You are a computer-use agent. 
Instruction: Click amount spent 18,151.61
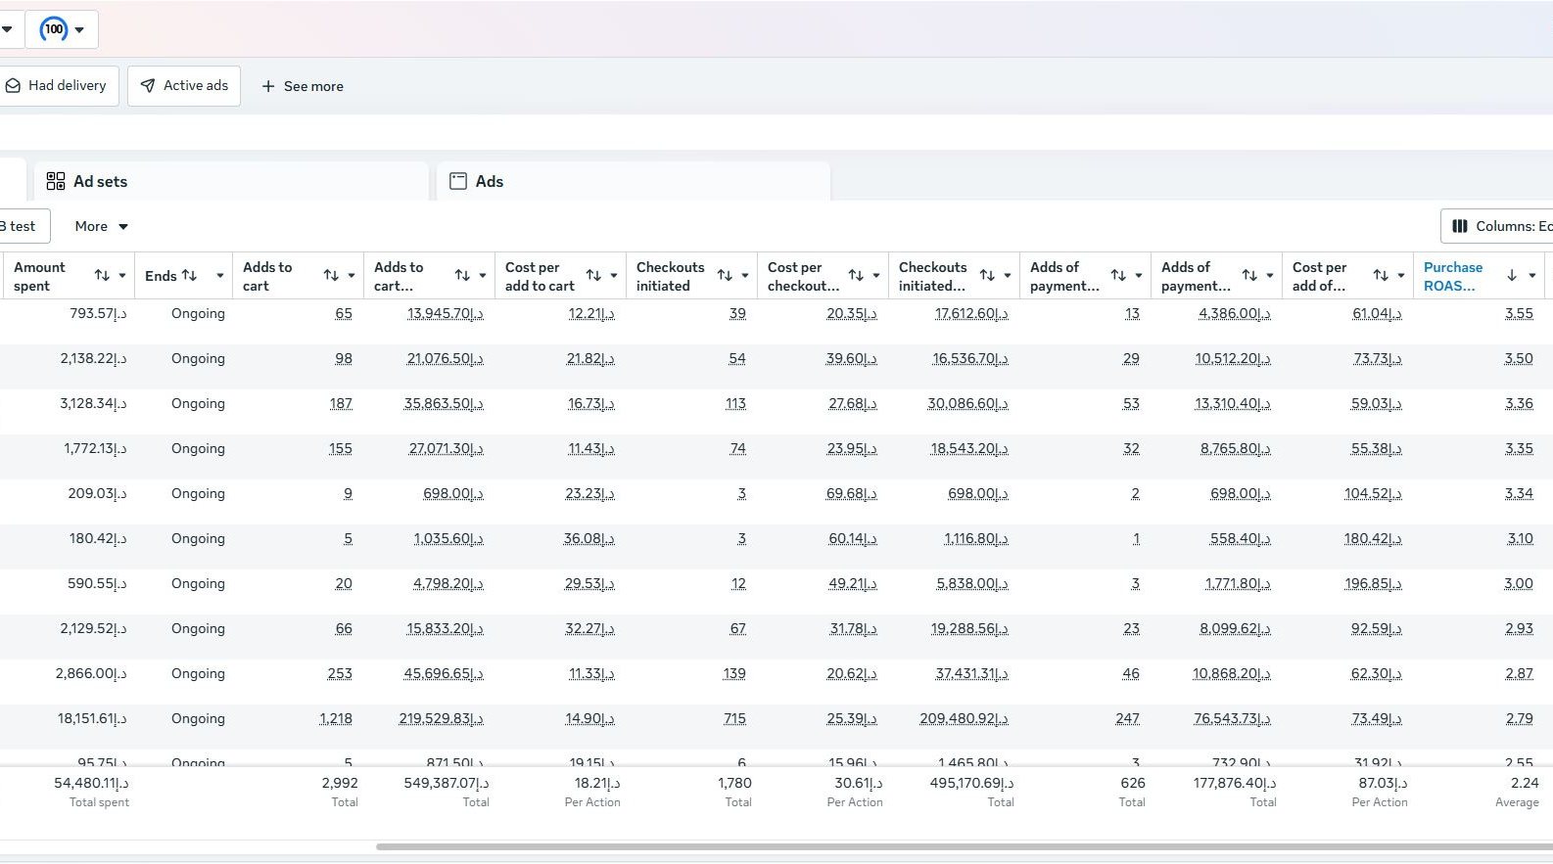(x=92, y=718)
